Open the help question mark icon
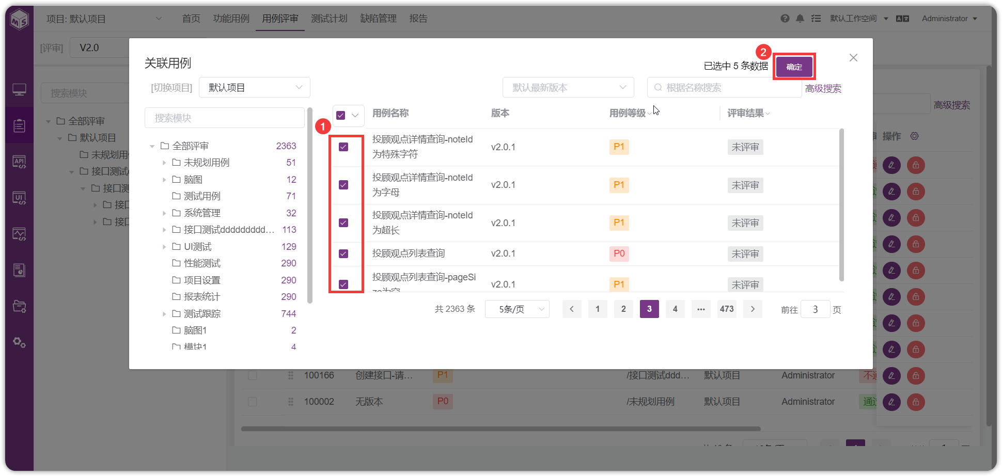The image size is (1002, 476). pos(785,19)
